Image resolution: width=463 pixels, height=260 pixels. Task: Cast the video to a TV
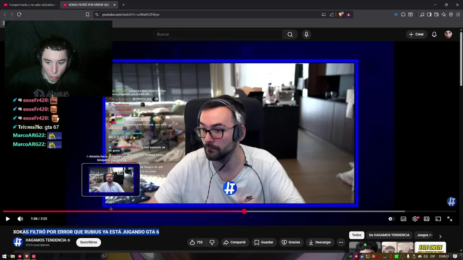click(x=438, y=219)
